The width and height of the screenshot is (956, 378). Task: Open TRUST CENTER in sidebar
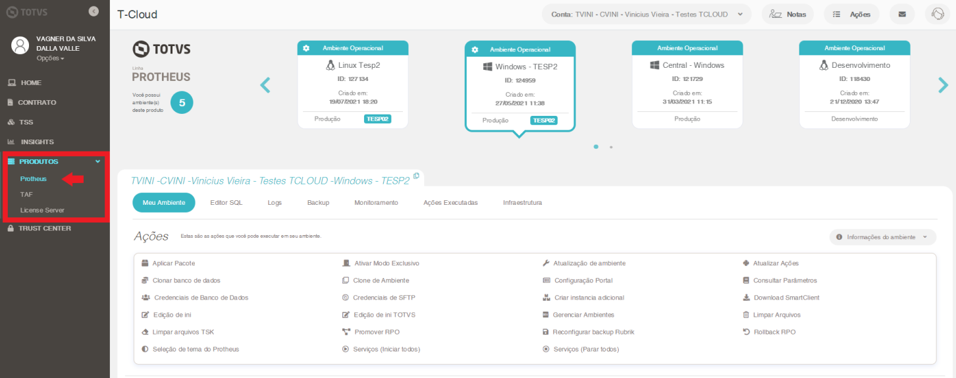(x=40, y=229)
